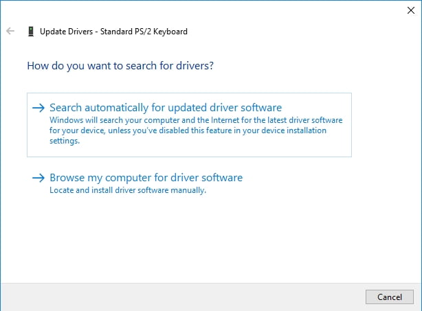
Task: Click the arrow icon beside Search automatically
Action: click(x=38, y=108)
